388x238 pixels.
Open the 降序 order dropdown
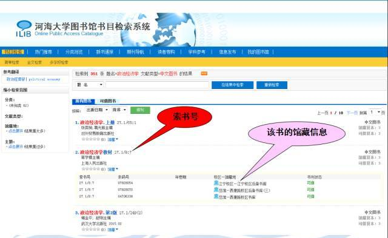click(x=119, y=110)
